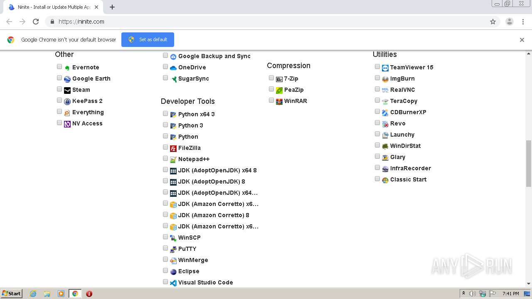Select the JDK (AdoptOpenJDK) x64 8 checkbox
The height and width of the screenshot is (299, 532).
[x=165, y=170]
